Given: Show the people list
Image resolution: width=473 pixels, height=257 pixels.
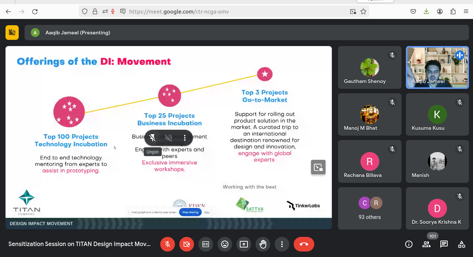Looking at the screenshot, I should pos(426,244).
